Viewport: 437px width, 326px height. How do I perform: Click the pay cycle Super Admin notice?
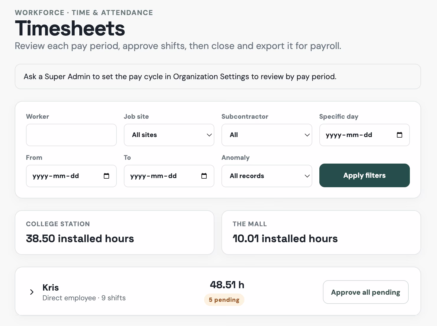tap(218, 76)
